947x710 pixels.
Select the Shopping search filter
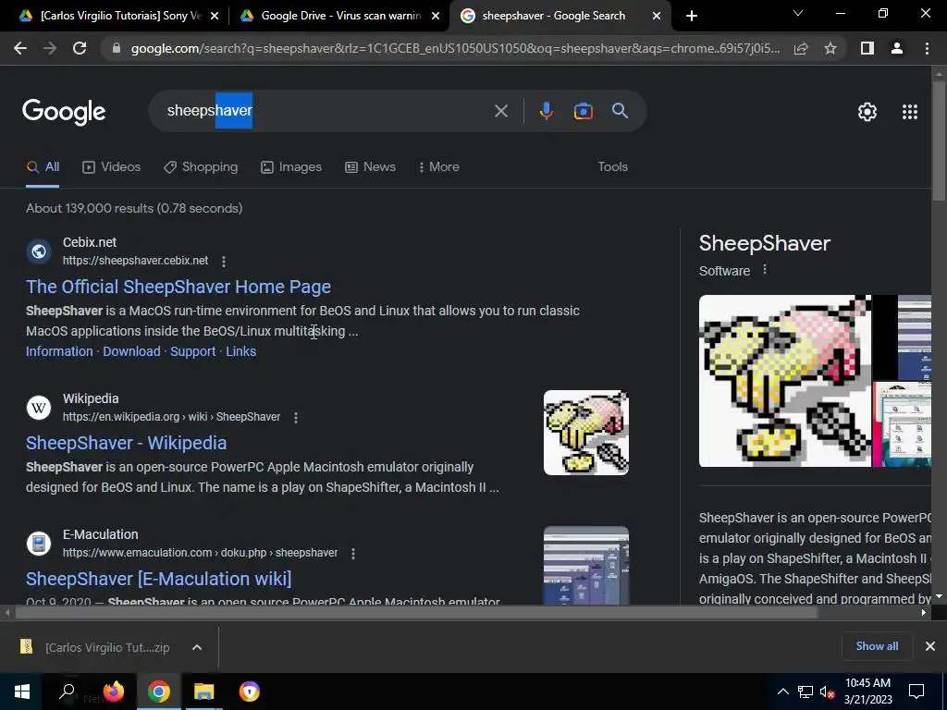pos(201,167)
